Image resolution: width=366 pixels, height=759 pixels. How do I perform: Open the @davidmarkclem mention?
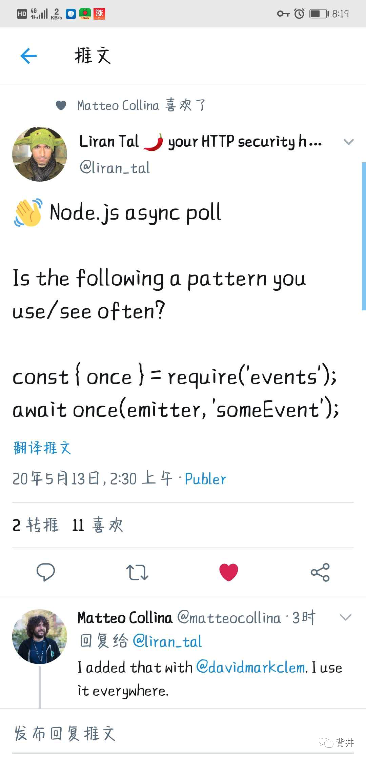click(251, 668)
